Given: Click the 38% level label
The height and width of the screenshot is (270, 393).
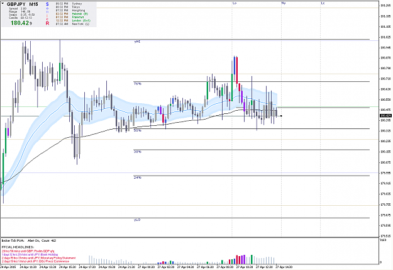Looking at the screenshot, I should (137, 152).
